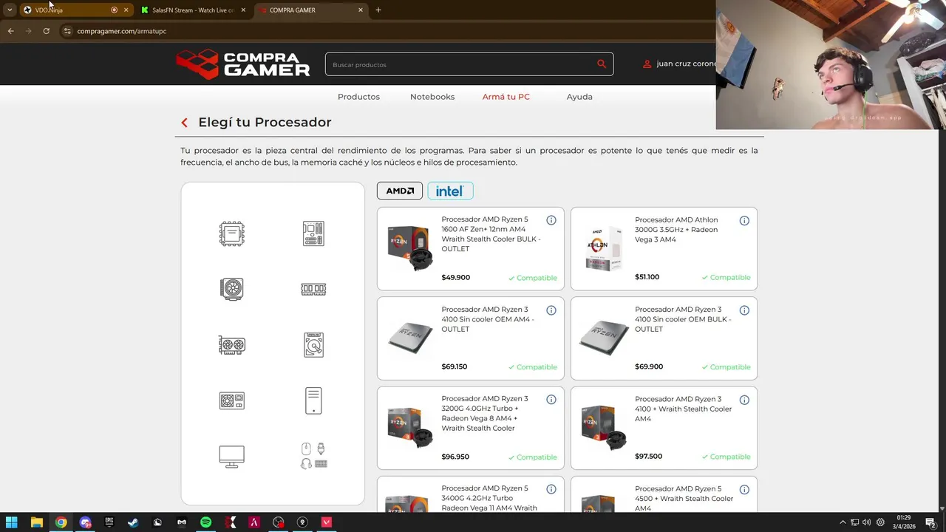Open a new browser tab
This screenshot has width=946, height=532.
[378, 10]
